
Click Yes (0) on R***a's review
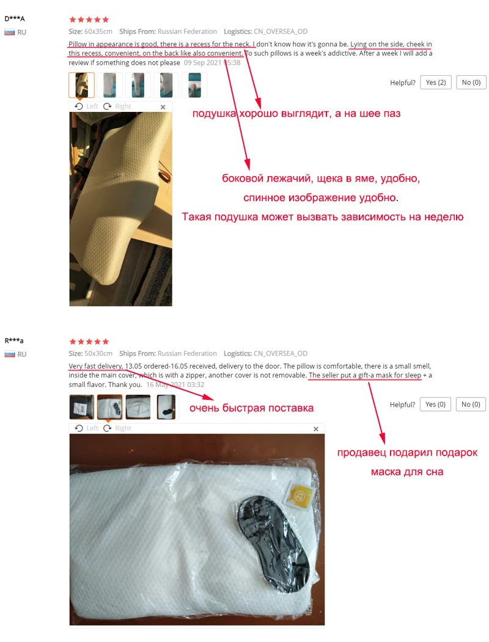click(x=435, y=404)
